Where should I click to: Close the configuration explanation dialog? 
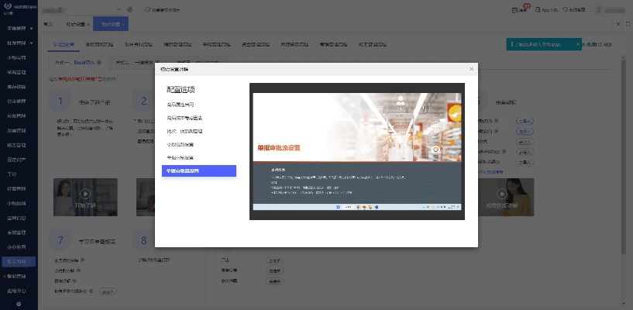[x=470, y=69]
